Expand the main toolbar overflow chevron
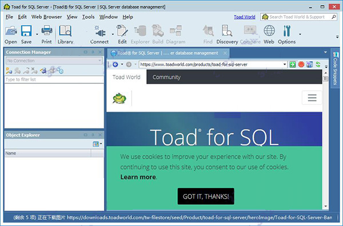Screen dimensions: 343x226 (x=337, y=37)
